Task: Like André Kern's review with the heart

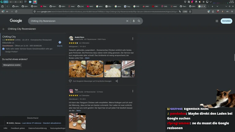Action: point(70,81)
